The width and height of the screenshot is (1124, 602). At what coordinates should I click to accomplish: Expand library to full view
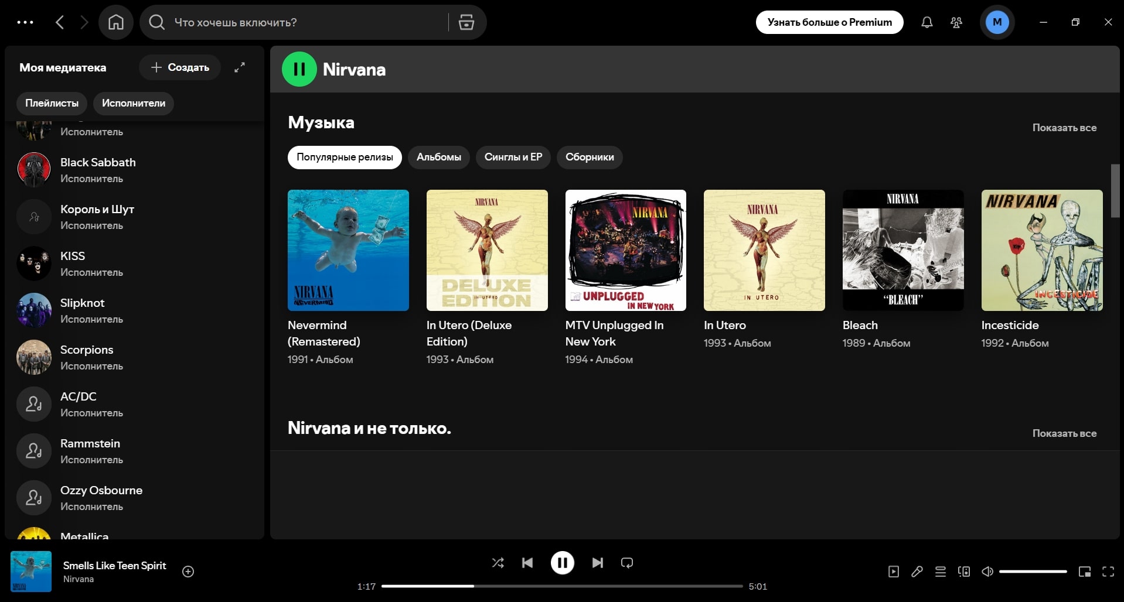tap(239, 67)
